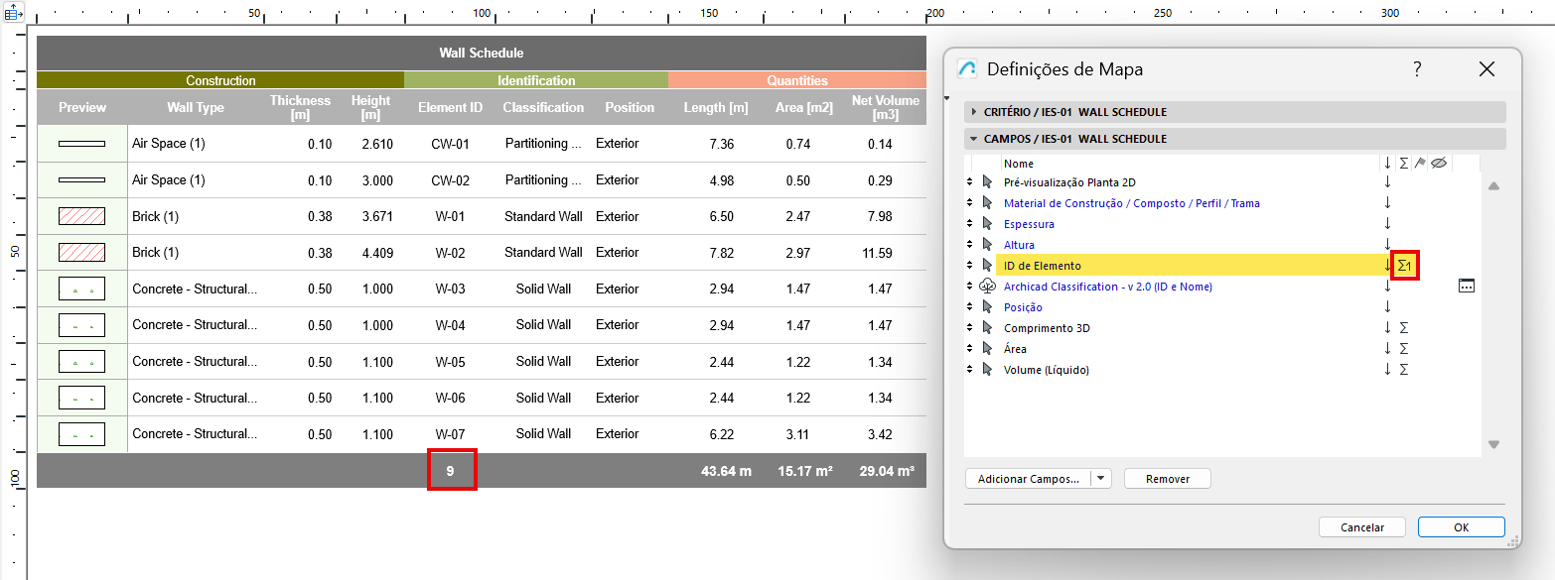Click the hidden-eye column header icon

point(1438,164)
